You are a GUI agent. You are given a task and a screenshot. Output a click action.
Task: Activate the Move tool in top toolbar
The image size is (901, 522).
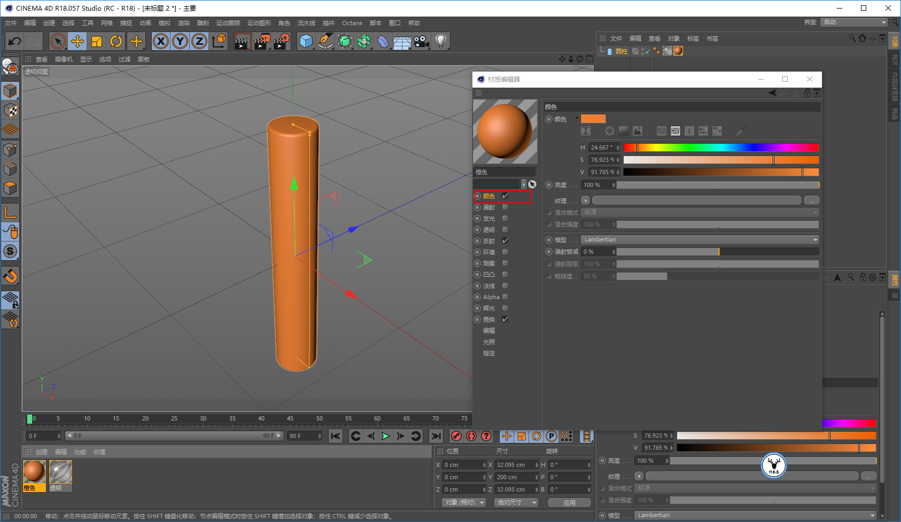[77, 41]
